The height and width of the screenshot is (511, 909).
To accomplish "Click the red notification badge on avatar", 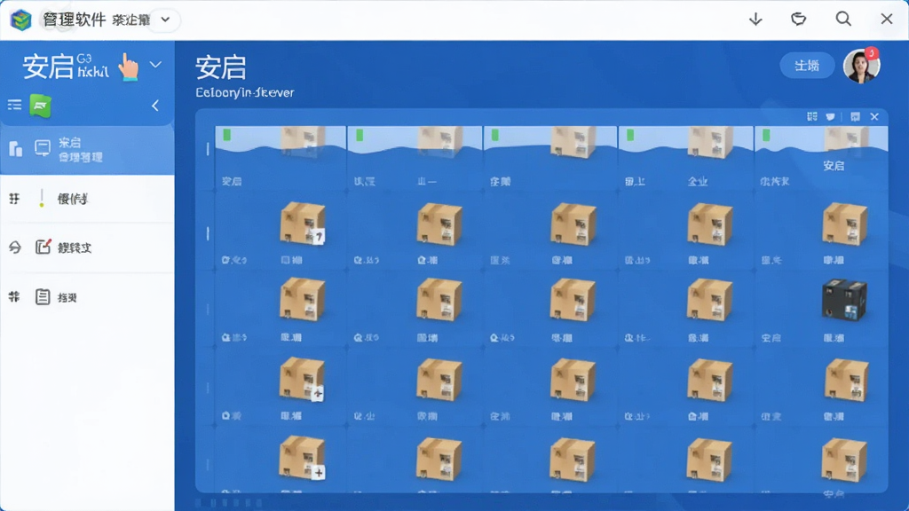I will tap(872, 54).
